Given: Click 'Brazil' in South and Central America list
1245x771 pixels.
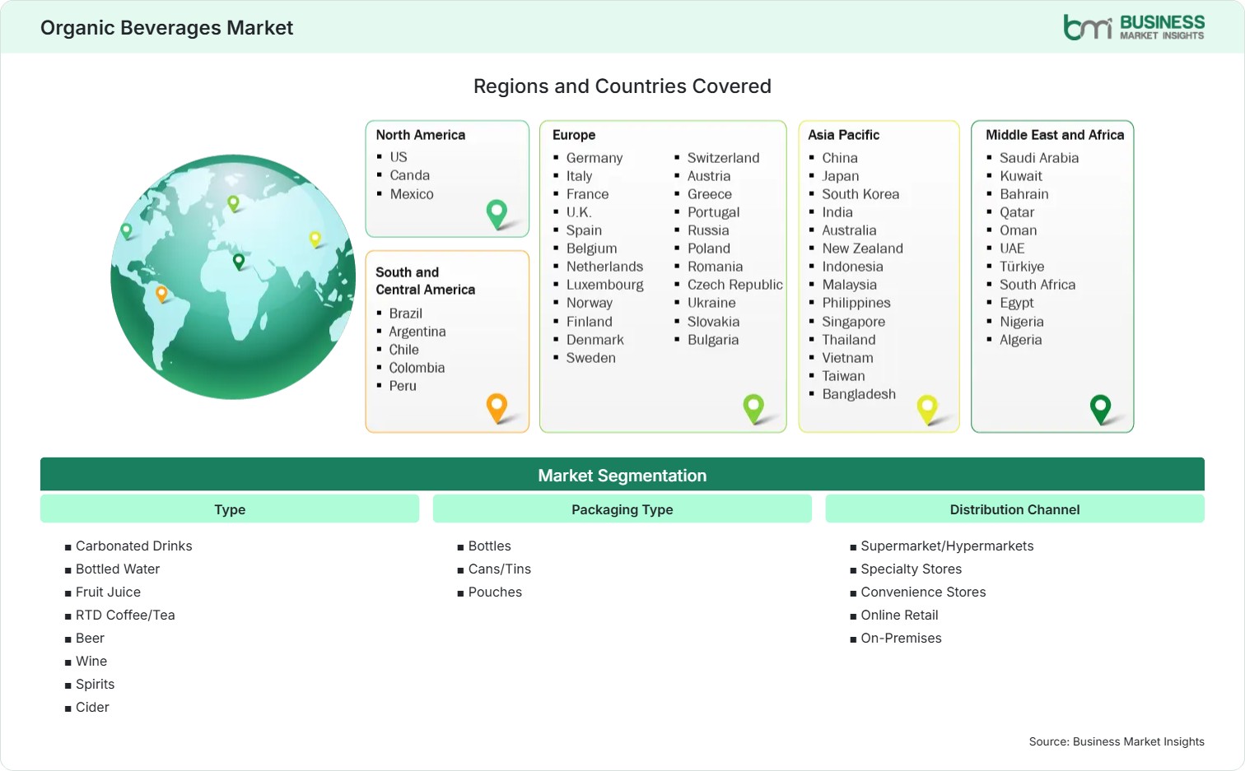Looking at the screenshot, I should (406, 314).
